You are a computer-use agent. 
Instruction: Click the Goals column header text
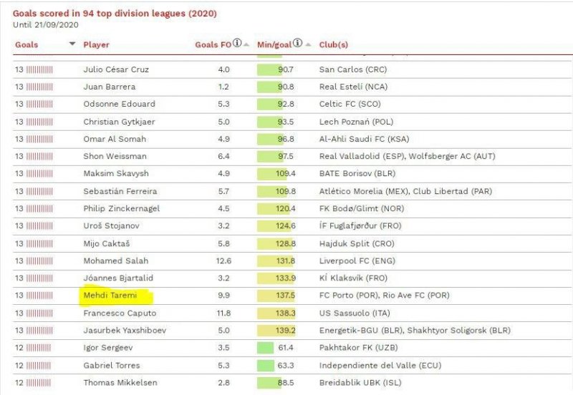27,44
